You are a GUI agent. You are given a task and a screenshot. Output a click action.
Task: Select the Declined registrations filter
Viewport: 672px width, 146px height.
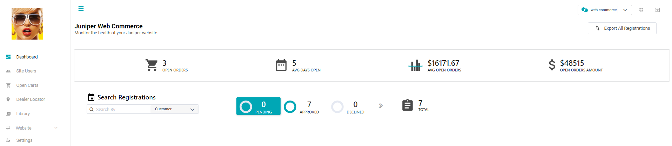tap(348, 107)
